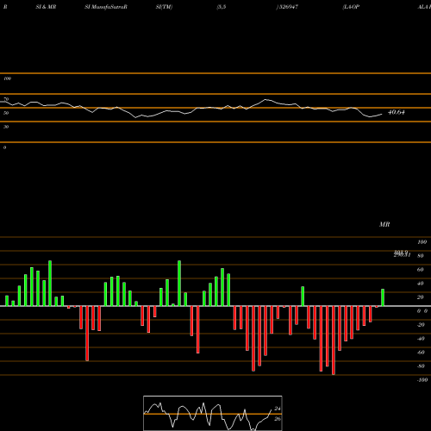Click the MR axis label "100" on the right
Viewport: 431px width, 431px height.
(x=422, y=242)
